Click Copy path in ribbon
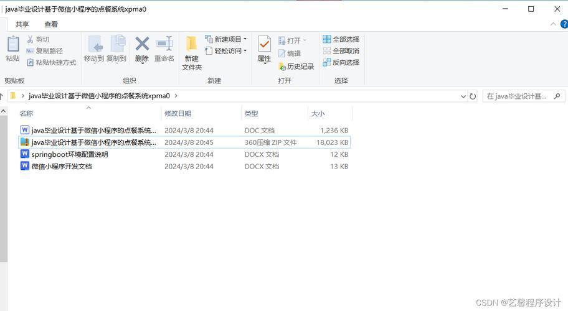The image size is (568, 311). pos(45,51)
